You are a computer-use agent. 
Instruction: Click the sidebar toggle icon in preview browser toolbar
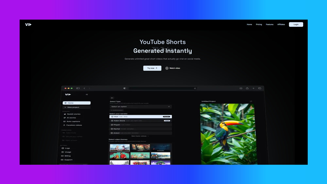(x=78, y=88)
